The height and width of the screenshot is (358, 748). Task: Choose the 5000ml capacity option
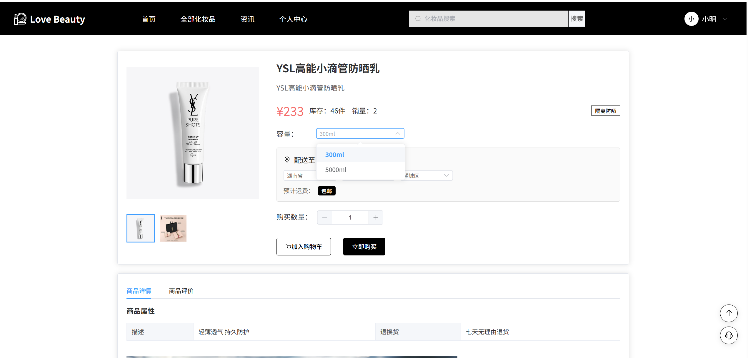(336, 170)
